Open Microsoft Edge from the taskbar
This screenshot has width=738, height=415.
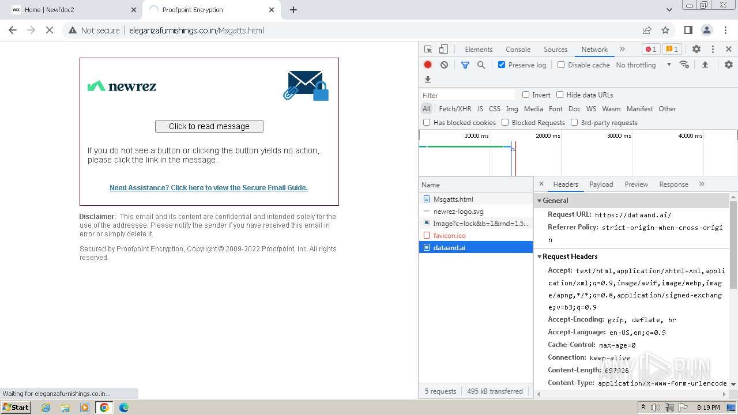(x=124, y=407)
